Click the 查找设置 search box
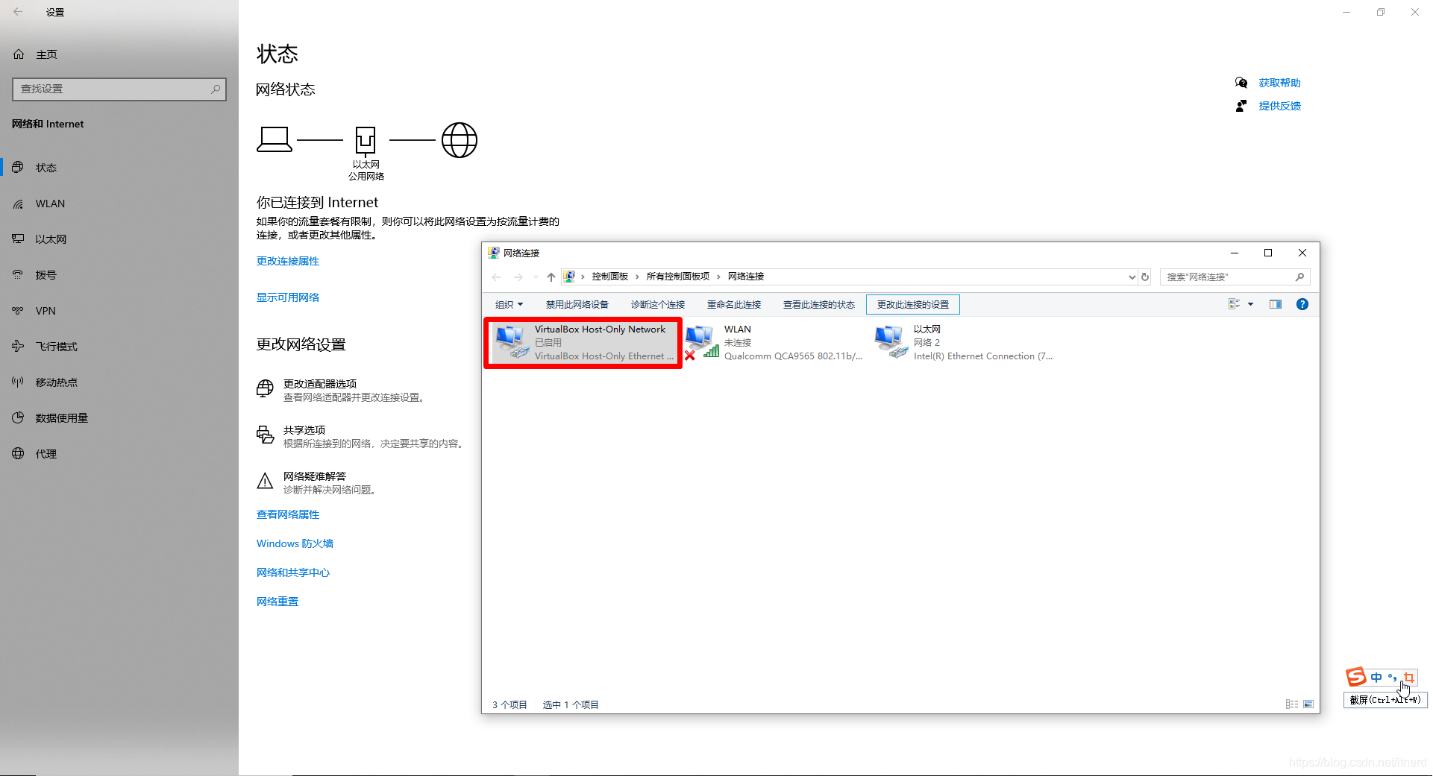The width and height of the screenshot is (1433, 776). tap(119, 89)
